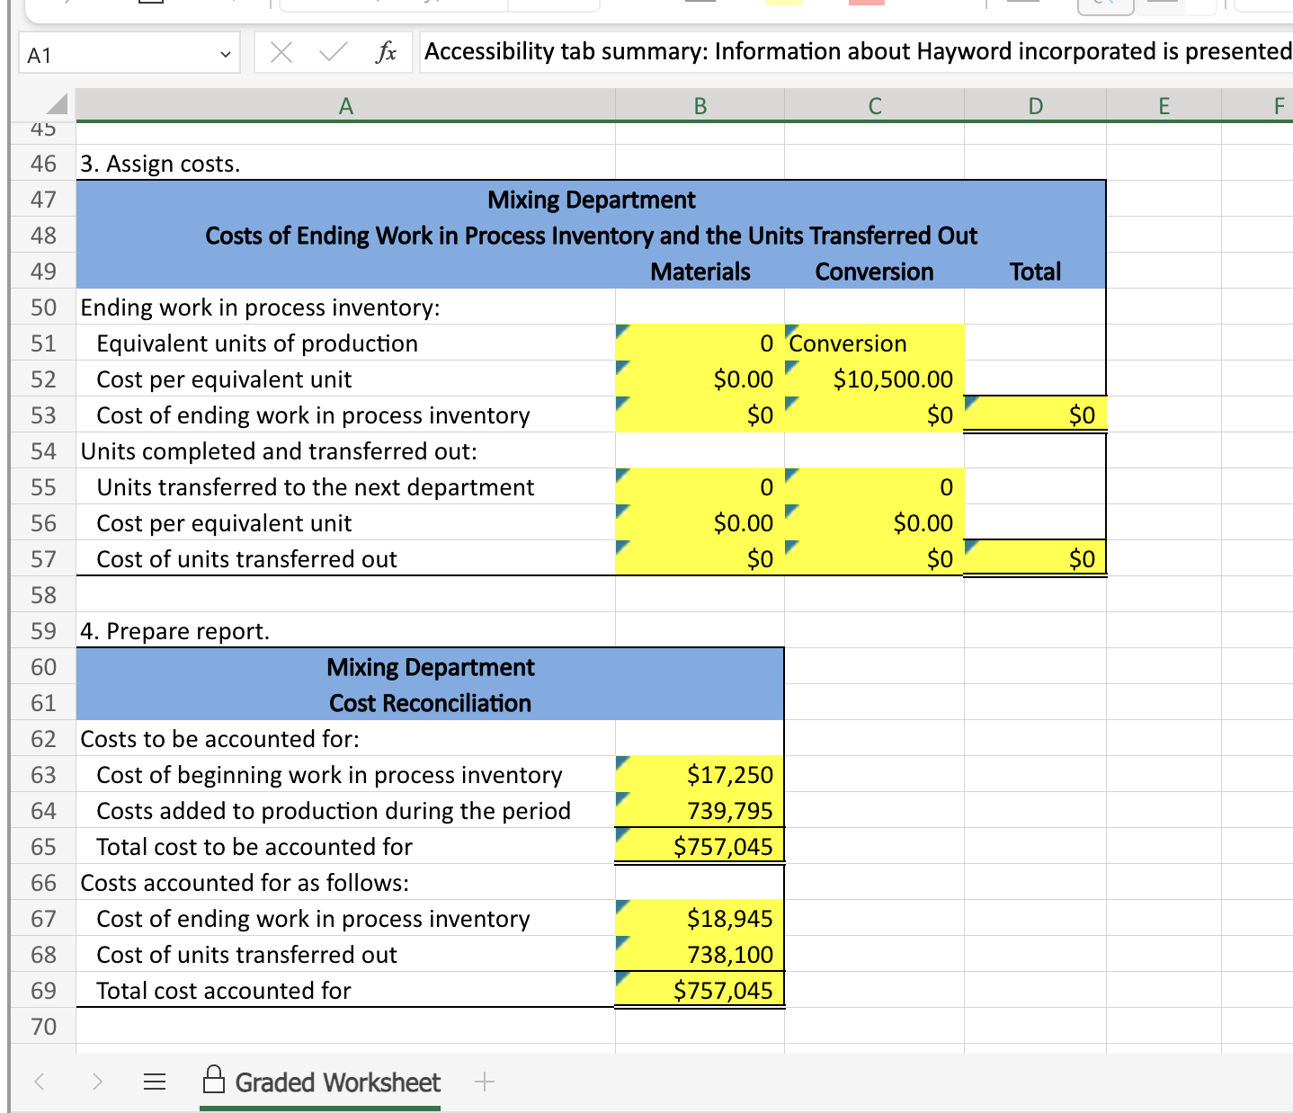This screenshot has height=1113, width=1293.
Task: Click row header 50 to select the row
Action: click(x=41, y=307)
